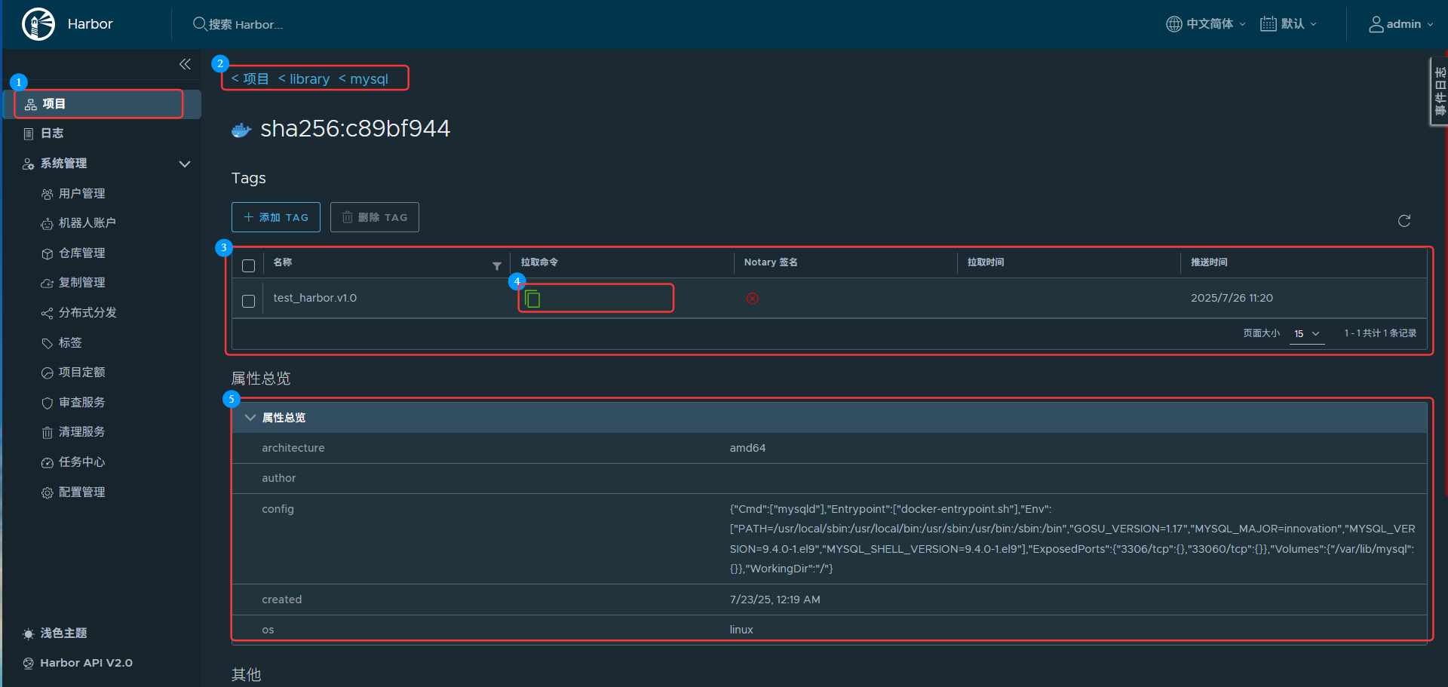Click the Harbor API V2.0 icon
1448x687 pixels.
[29, 664]
